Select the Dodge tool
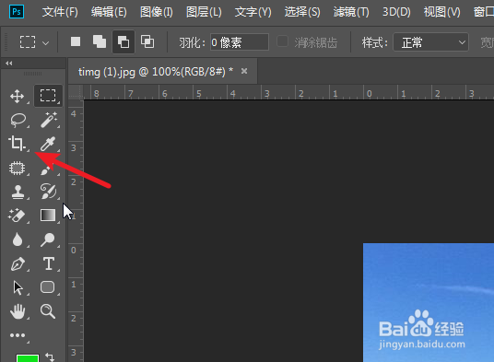494x362 pixels. (48, 239)
